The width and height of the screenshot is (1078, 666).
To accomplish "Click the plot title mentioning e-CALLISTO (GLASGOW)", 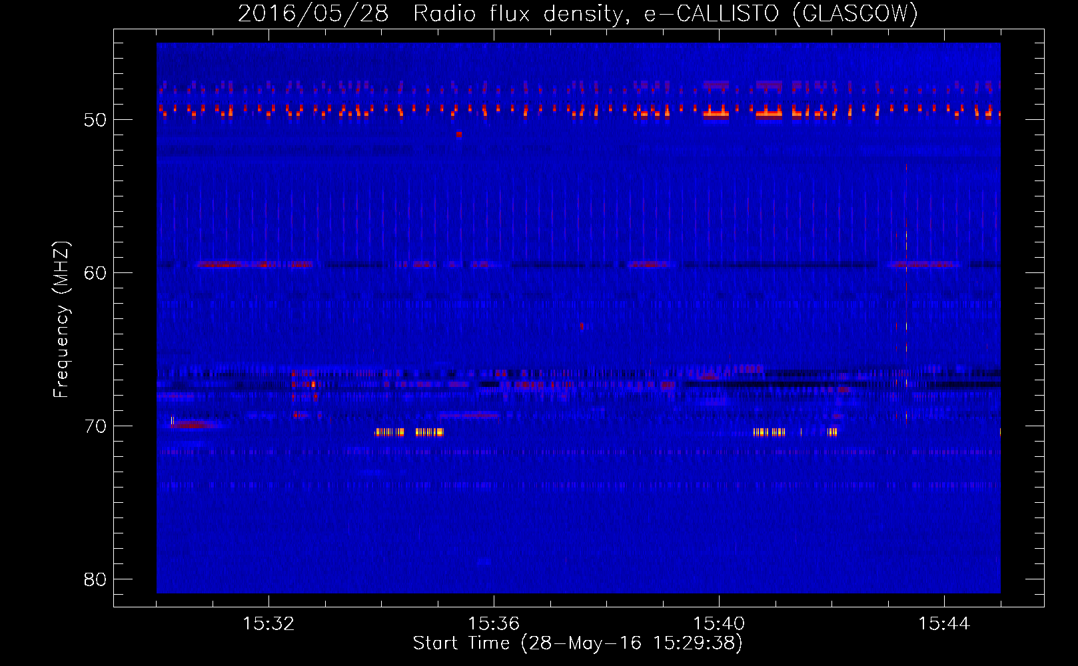I will 578,14.
